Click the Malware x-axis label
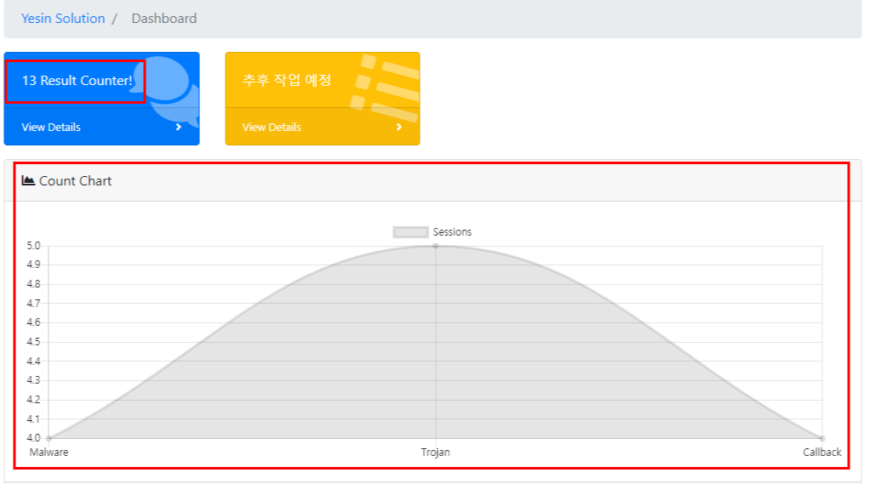Image resolution: width=870 pixels, height=484 pixels. pyautogui.click(x=49, y=453)
